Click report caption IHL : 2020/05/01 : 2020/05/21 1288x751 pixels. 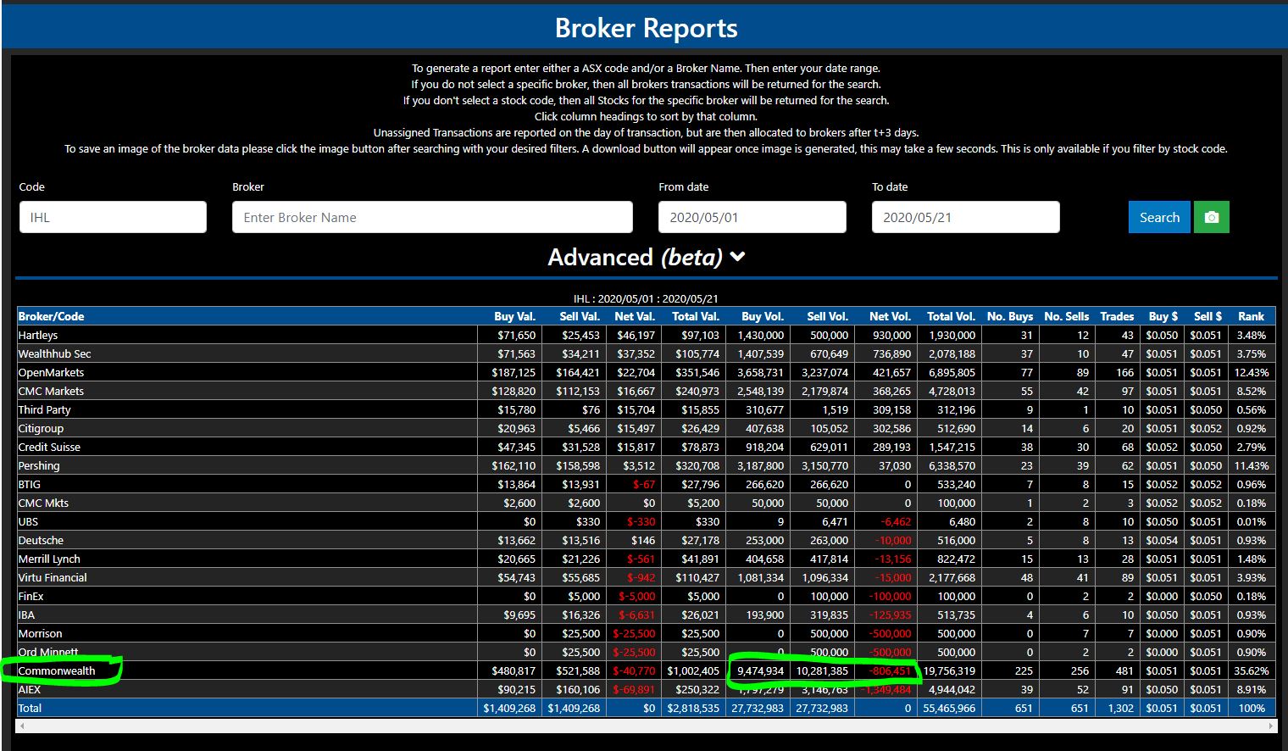click(x=646, y=298)
